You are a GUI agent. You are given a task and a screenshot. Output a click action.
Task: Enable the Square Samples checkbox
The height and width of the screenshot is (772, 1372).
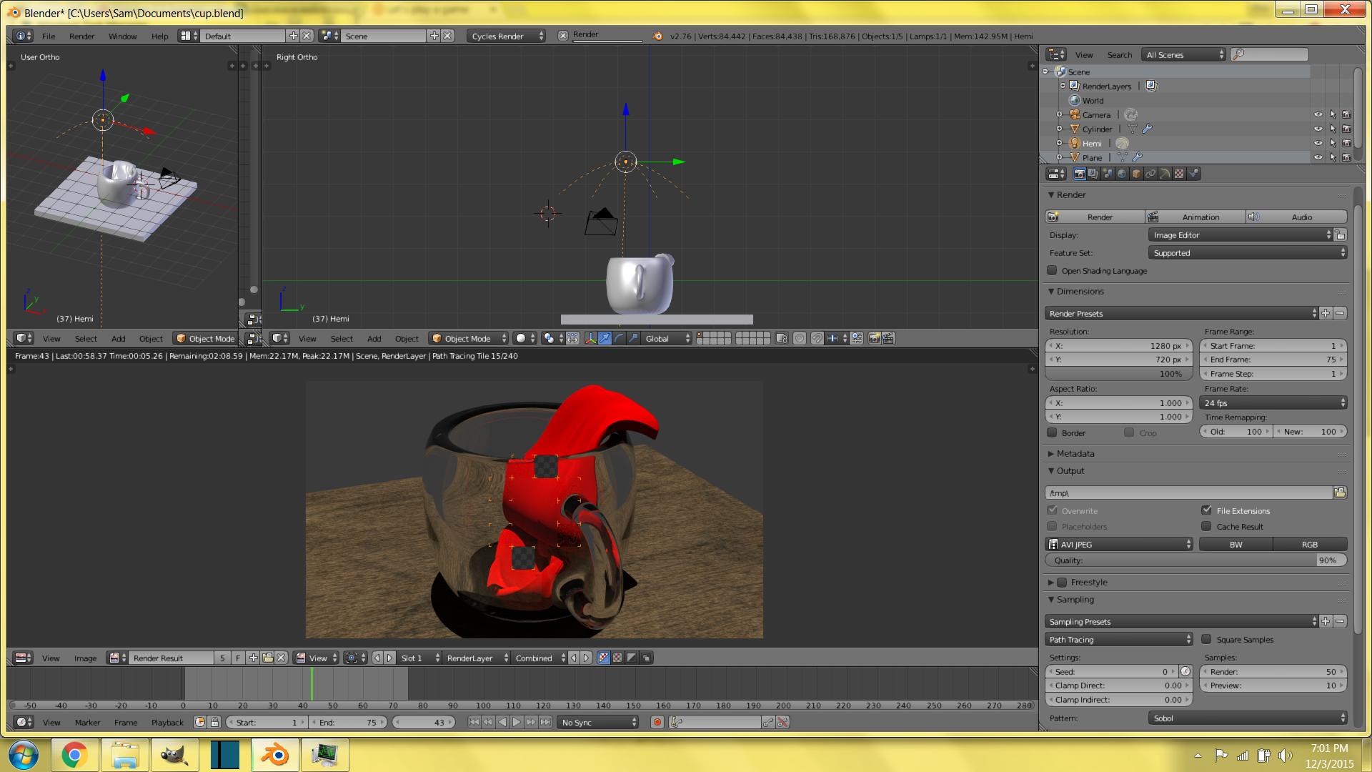(1206, 639)
